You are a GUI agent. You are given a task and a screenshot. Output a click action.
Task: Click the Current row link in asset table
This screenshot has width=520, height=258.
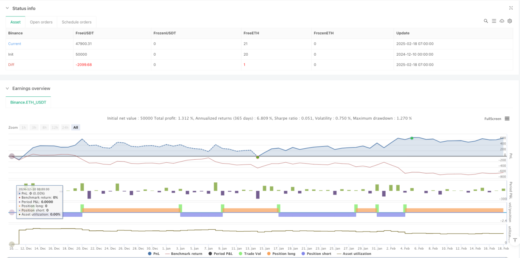coord(15,44)
